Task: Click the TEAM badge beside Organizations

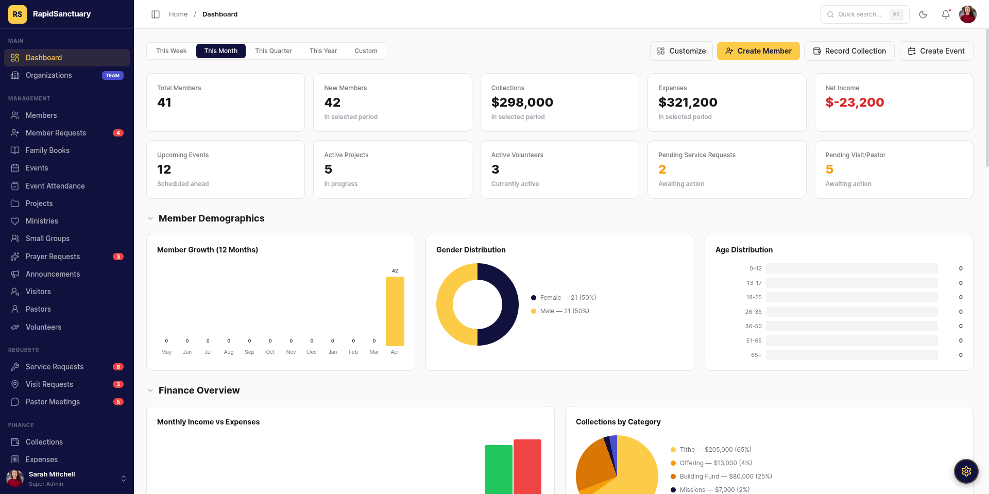Action: [x=113, y=75]
